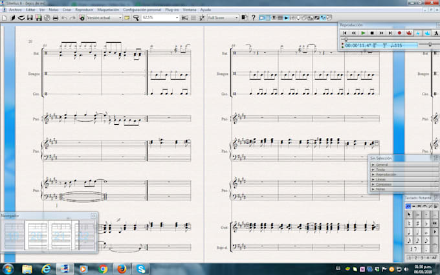This screenshot has width=440, height=275.
Task: Click the green Play button
Action: point(363,33)
